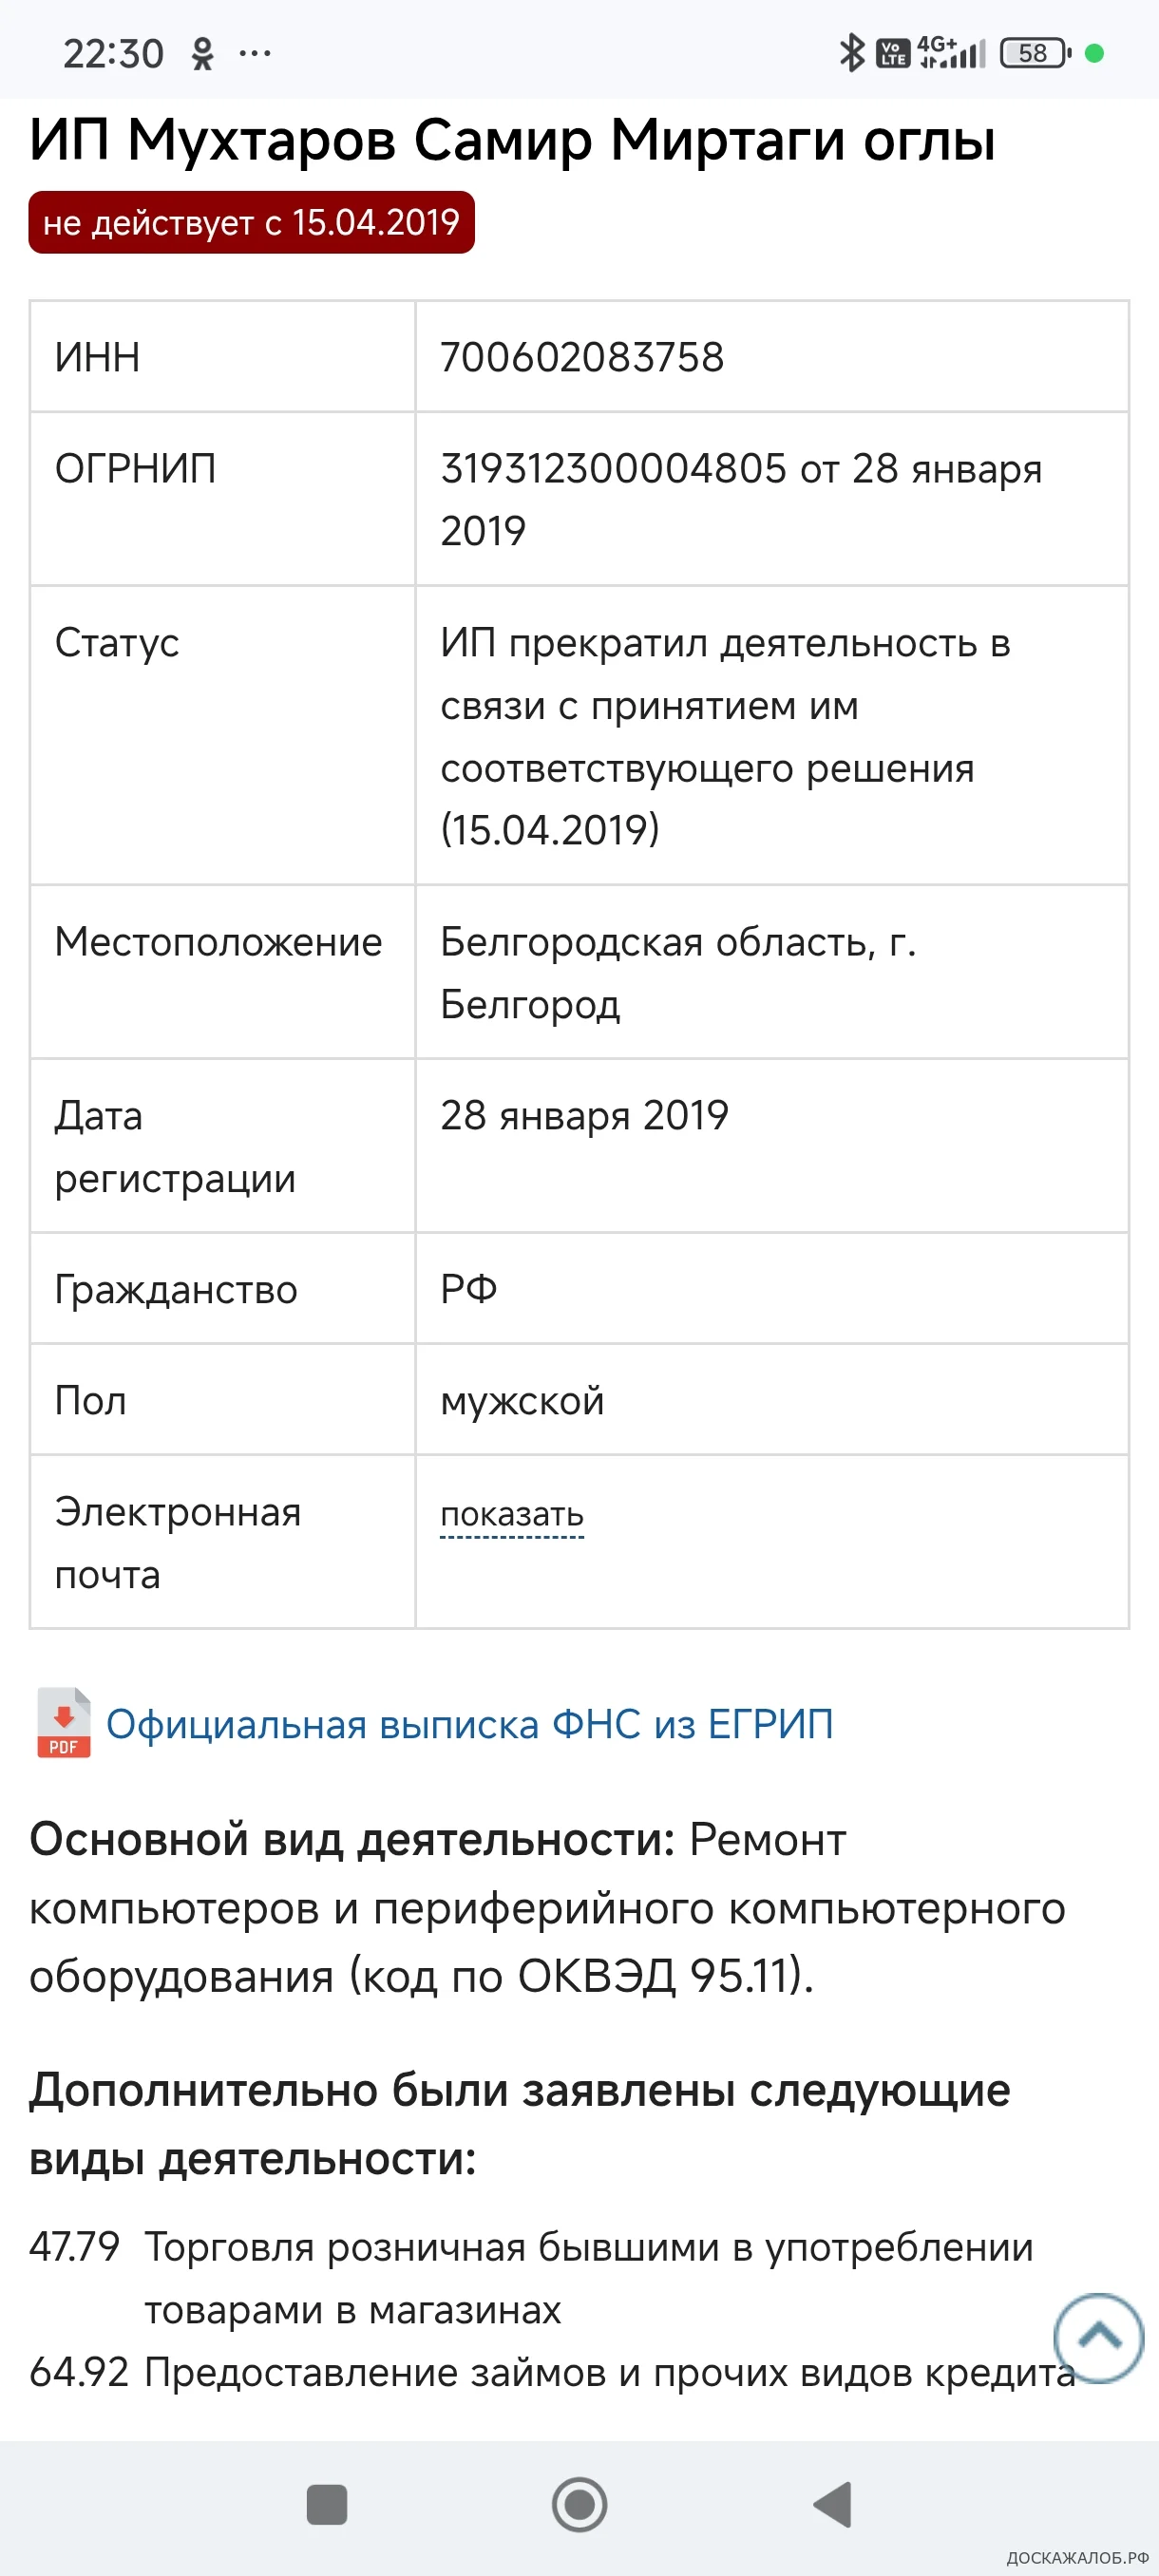
Task: Tap the red не действует status badge
Action: pos(251,222)
